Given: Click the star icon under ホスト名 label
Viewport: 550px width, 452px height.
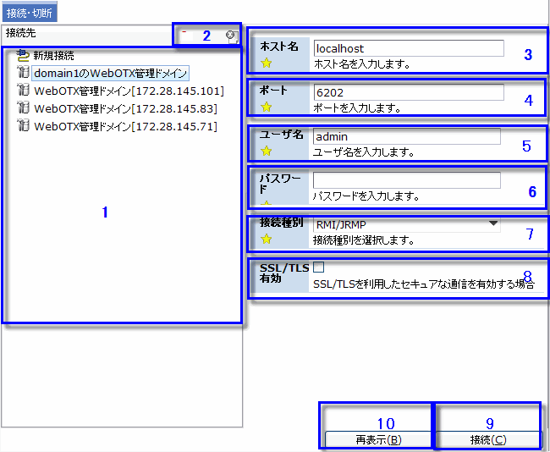Looking at the screenshot, I should click(x=267, y=63).
